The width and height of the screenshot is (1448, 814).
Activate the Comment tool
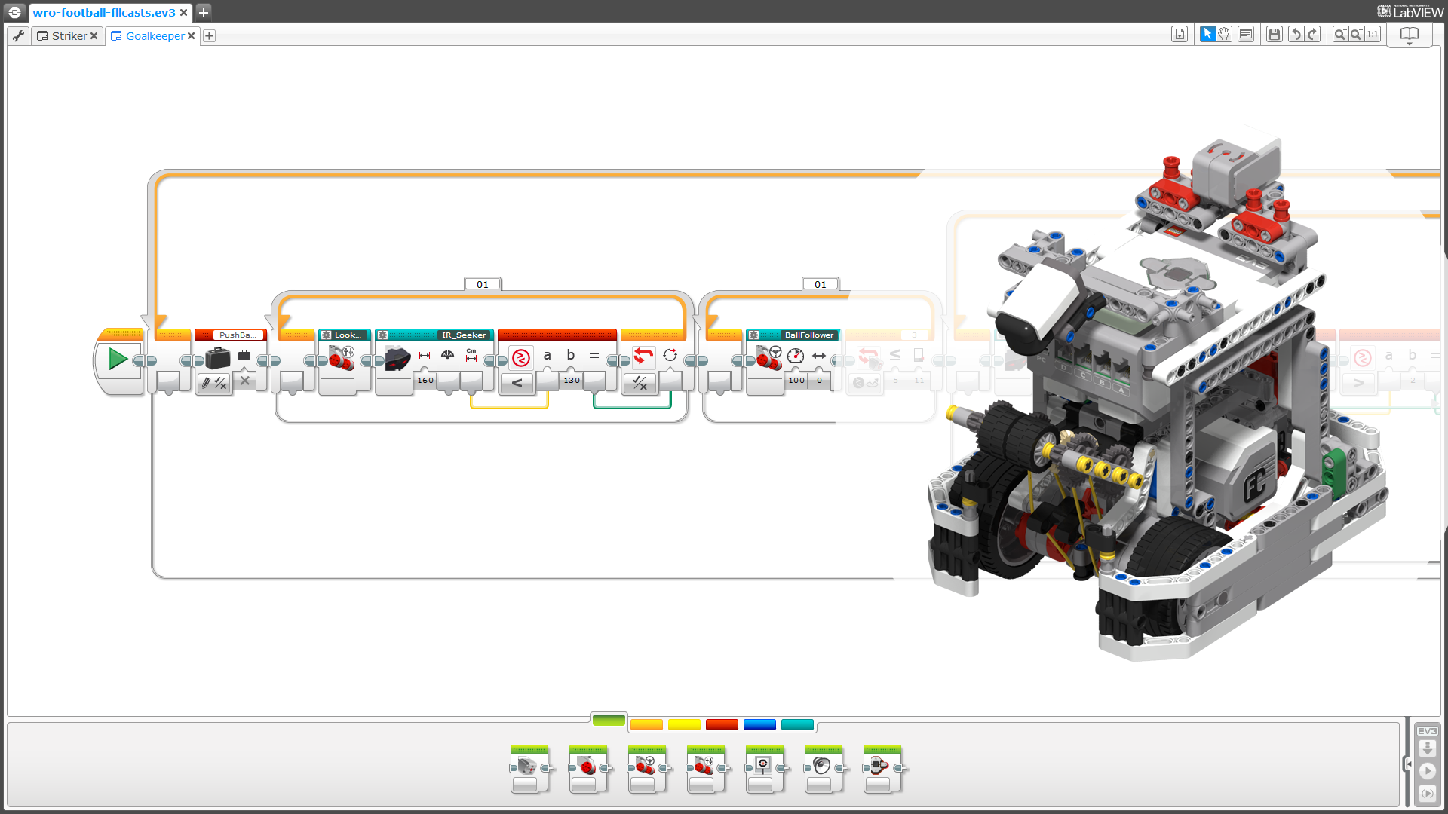tap(1246, 34)
